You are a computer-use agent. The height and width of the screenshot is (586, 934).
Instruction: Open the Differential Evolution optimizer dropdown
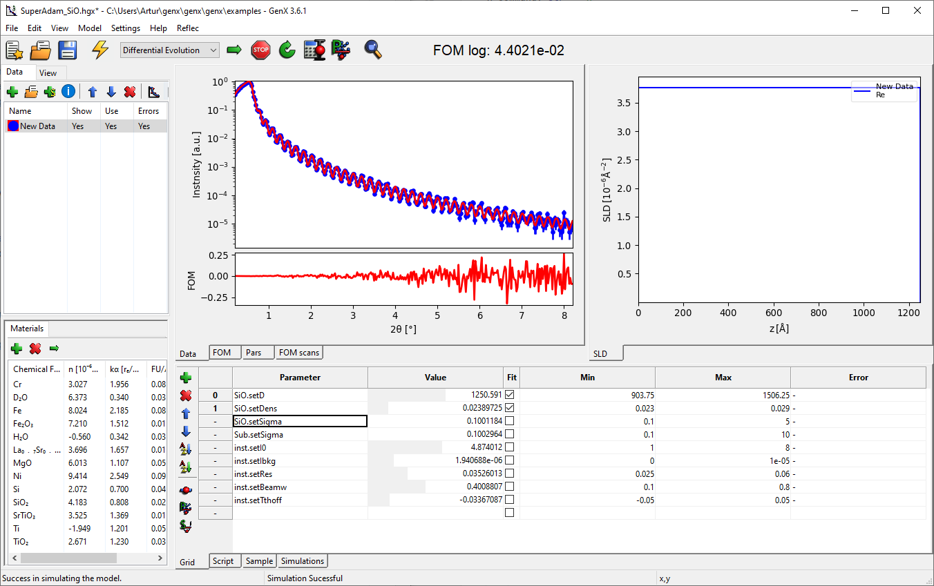[170, 50]
